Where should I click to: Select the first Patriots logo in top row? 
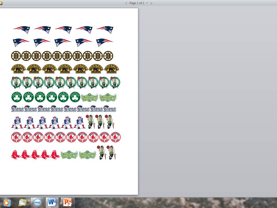coord(22,29)
